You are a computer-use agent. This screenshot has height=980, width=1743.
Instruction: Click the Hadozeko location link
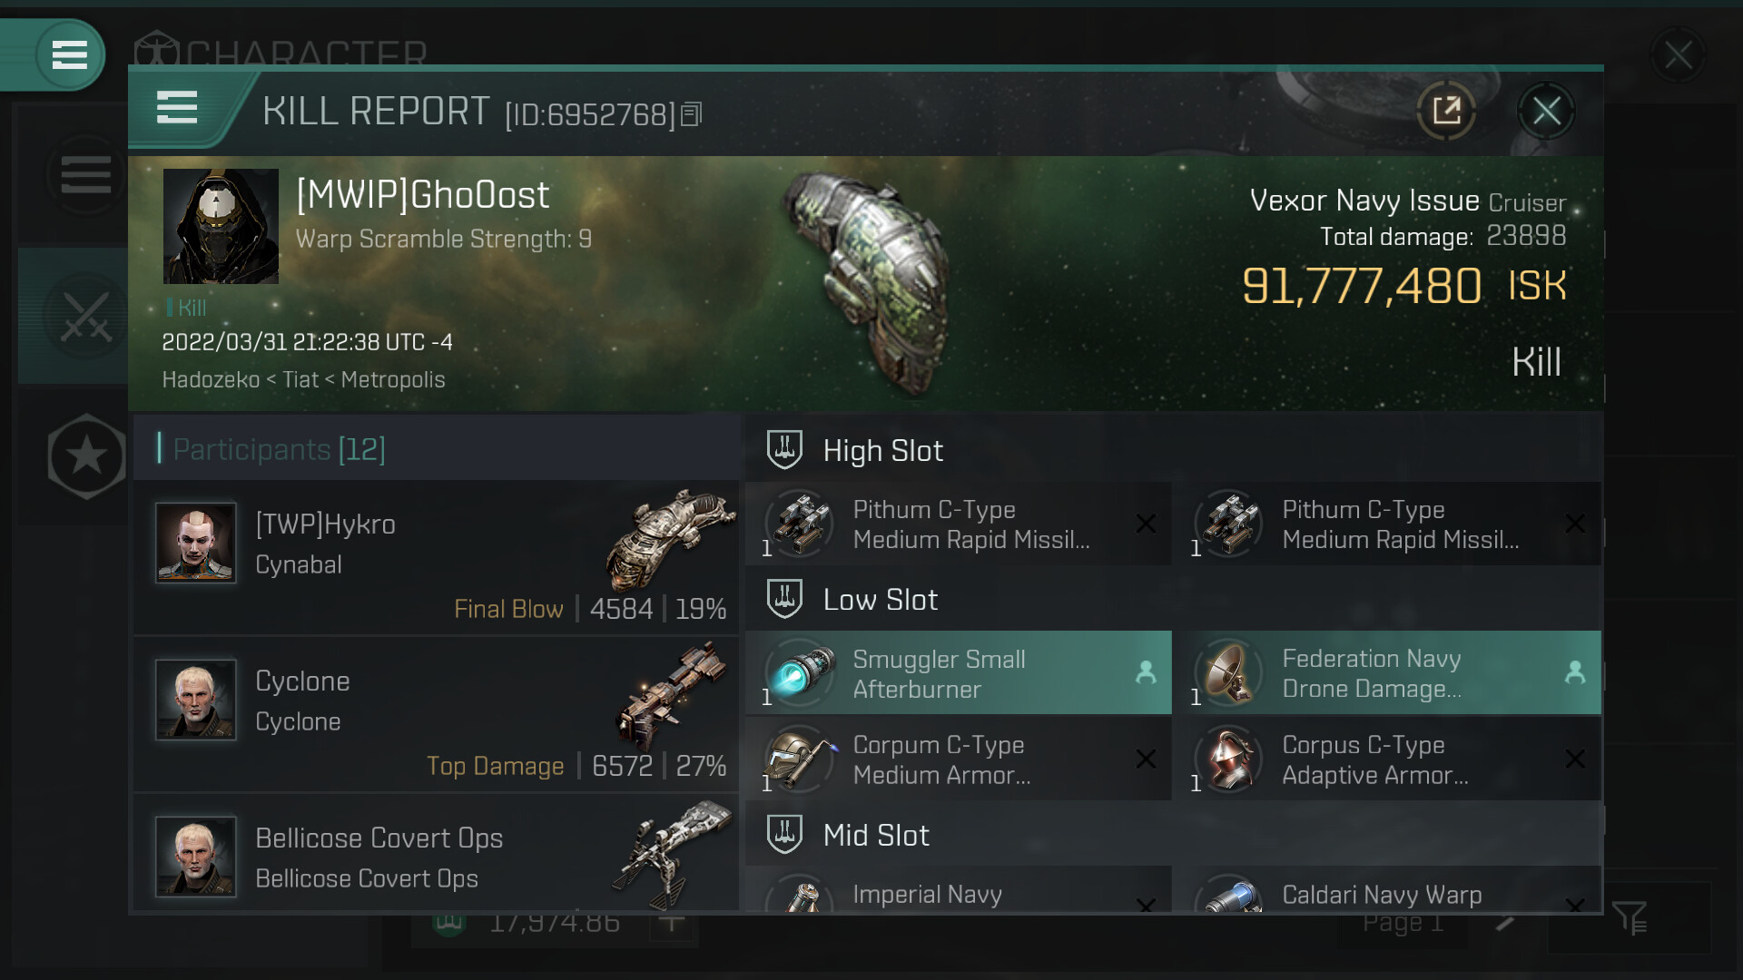click(211, 379)
